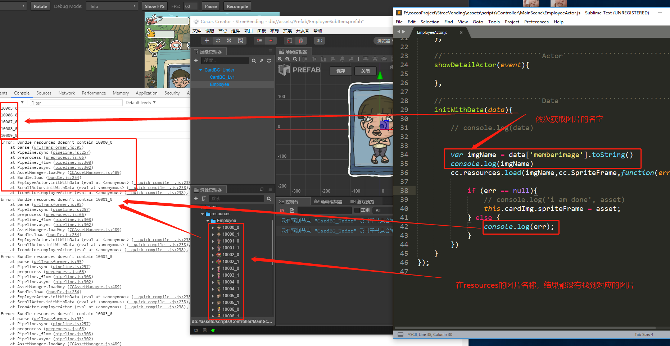Switch to the Sources tab in DevTools
The height and width of the screenshot is (346, 670).
tap(44, 93)
